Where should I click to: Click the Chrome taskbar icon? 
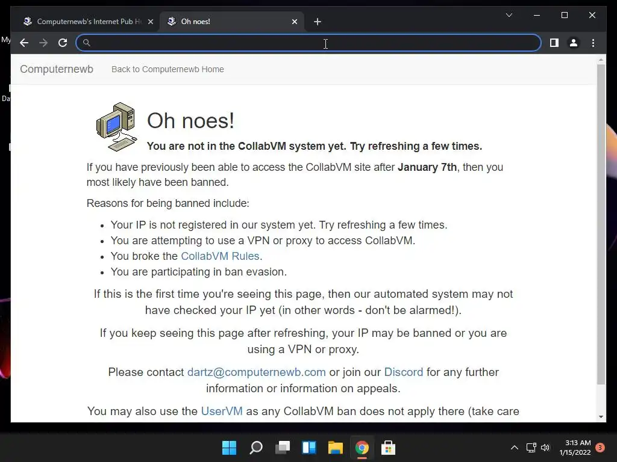pos(362,448)
